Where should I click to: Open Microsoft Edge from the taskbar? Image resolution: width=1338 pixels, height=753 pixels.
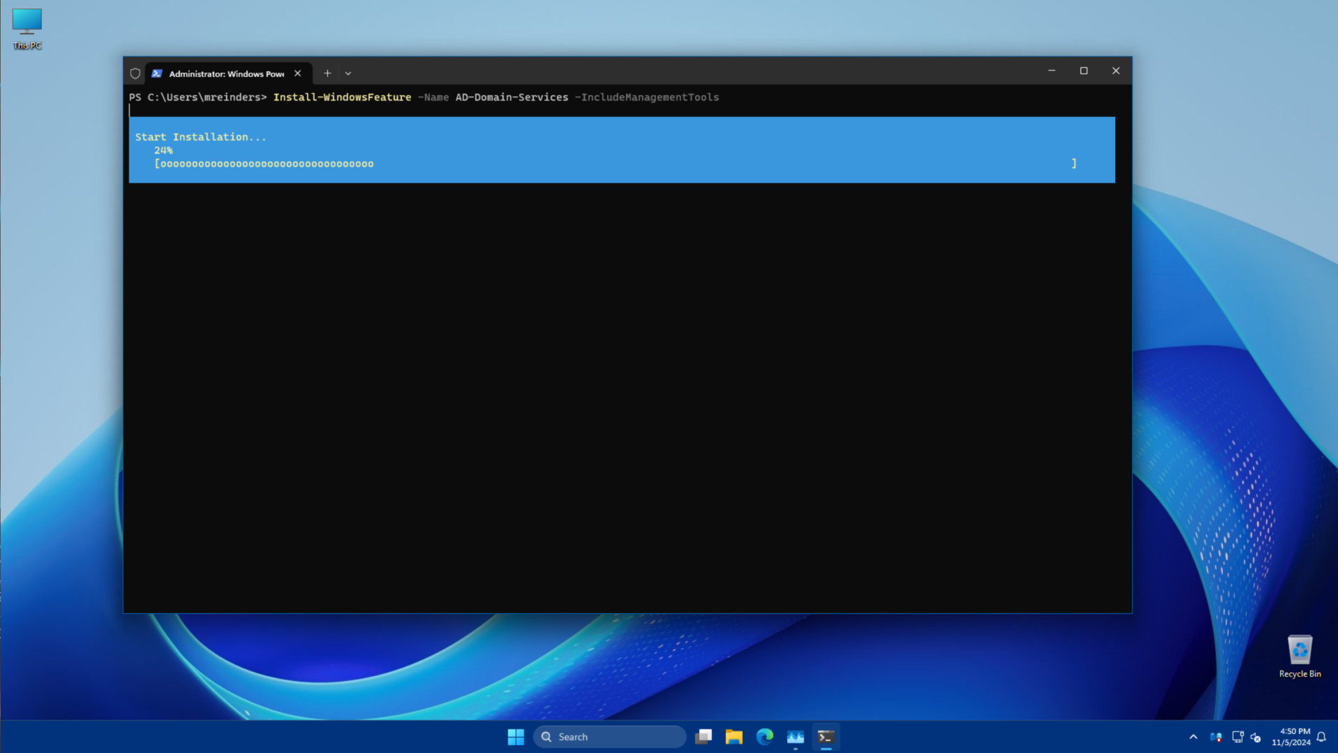click(764, 737)
